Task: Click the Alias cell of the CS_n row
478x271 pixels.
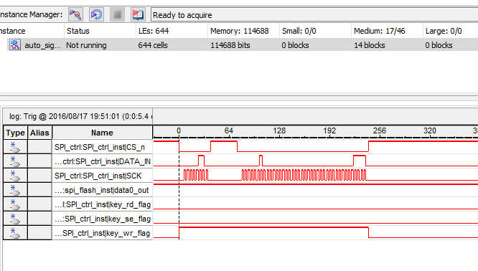Action: [39, 147]
